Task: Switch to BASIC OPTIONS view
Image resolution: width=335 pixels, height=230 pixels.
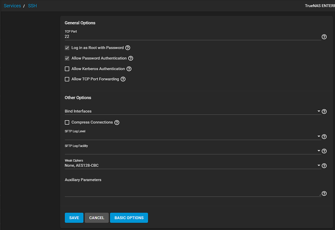Action: (129, 218)
